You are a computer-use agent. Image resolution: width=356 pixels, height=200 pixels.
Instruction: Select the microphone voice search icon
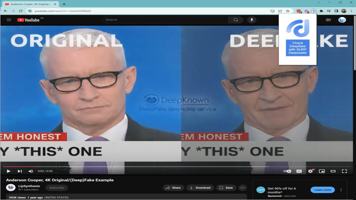click(x=252, y=20)
